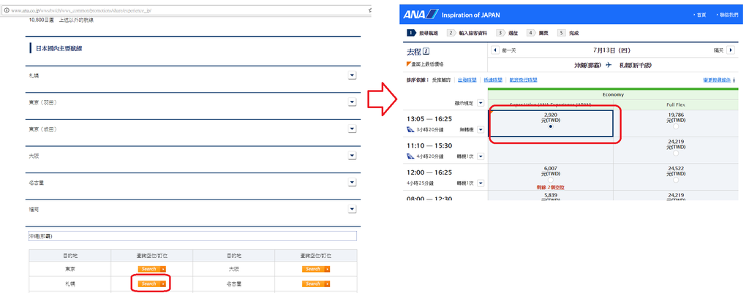Click the 11:10 — 15:30 flight time
Screen dimensions: 749x293
429,145
